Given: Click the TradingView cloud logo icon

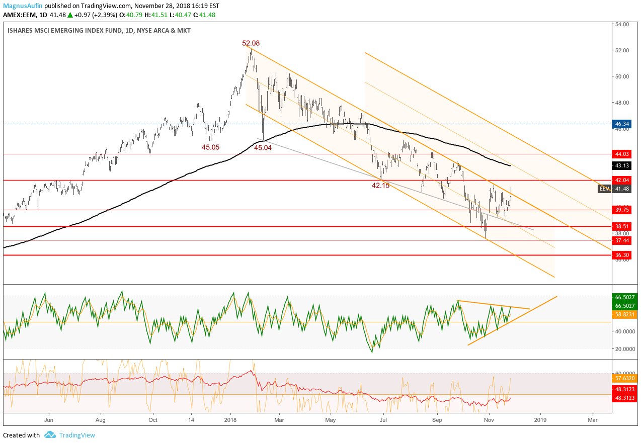Looking at the screenshot, I should 50,435.
